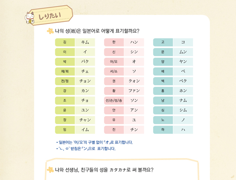
Task: Select the クォン katakana cell
Action: tap(134, 81)
